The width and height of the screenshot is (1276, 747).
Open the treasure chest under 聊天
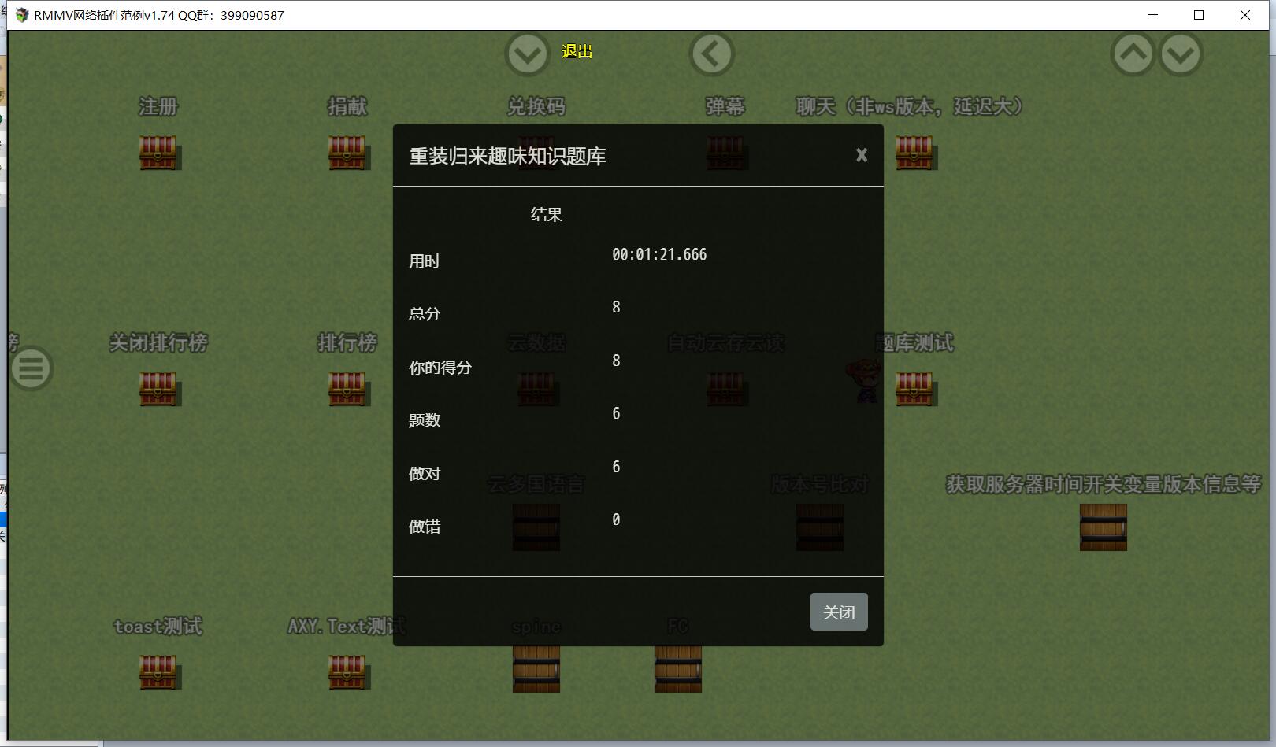[914, 153]
